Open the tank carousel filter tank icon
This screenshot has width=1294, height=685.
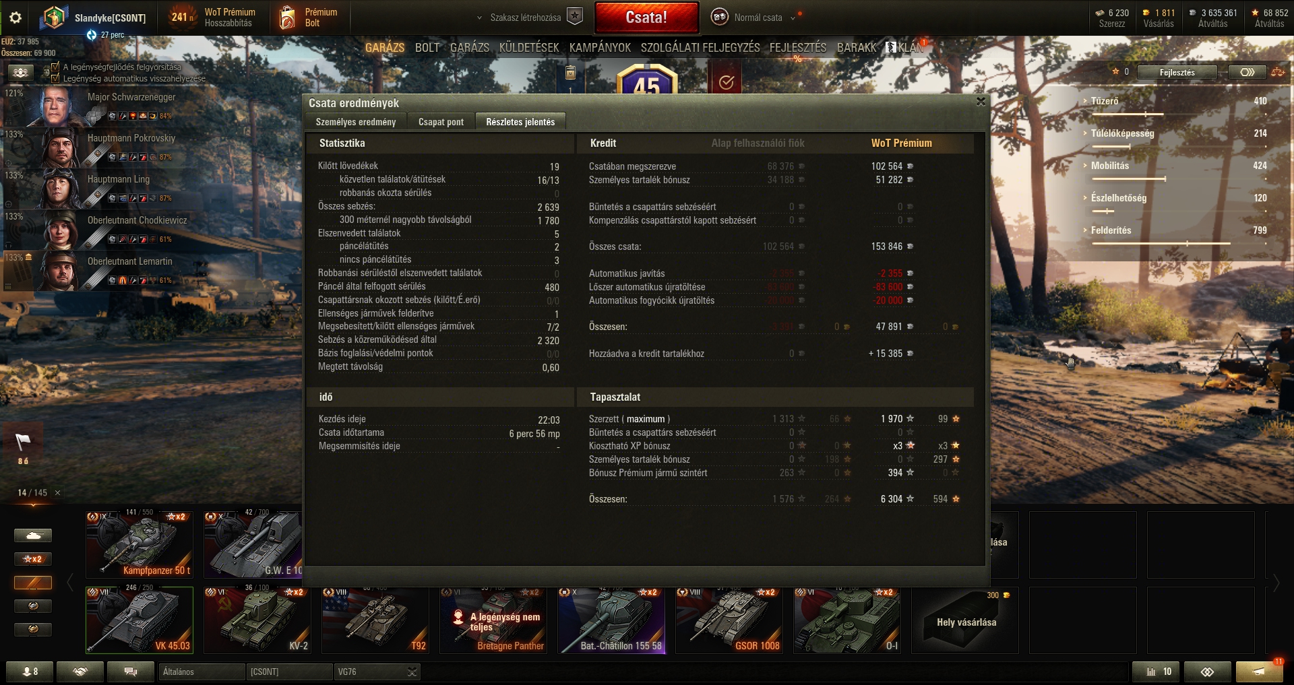coord(33,535)
